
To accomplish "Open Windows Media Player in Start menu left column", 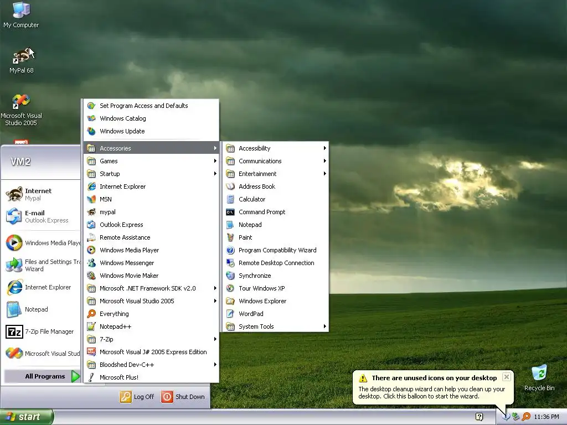I will tap(40, 243).
